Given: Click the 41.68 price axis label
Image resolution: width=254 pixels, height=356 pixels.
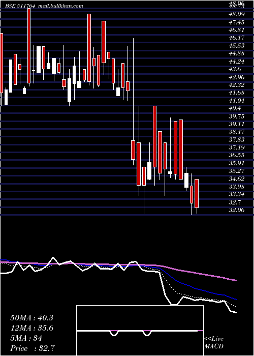Looking at the screenshot, I should point(237,93).
